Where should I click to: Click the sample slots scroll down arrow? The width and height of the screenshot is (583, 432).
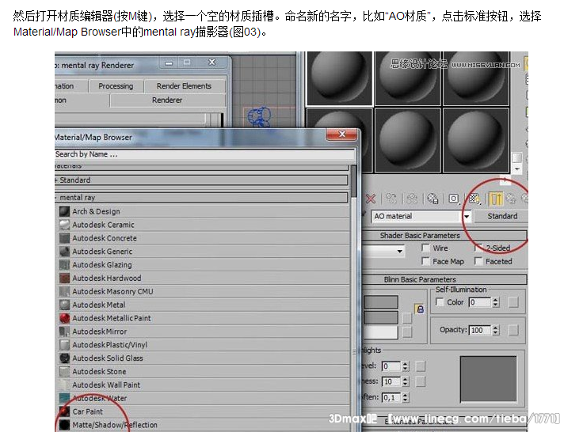pos(516,169)
